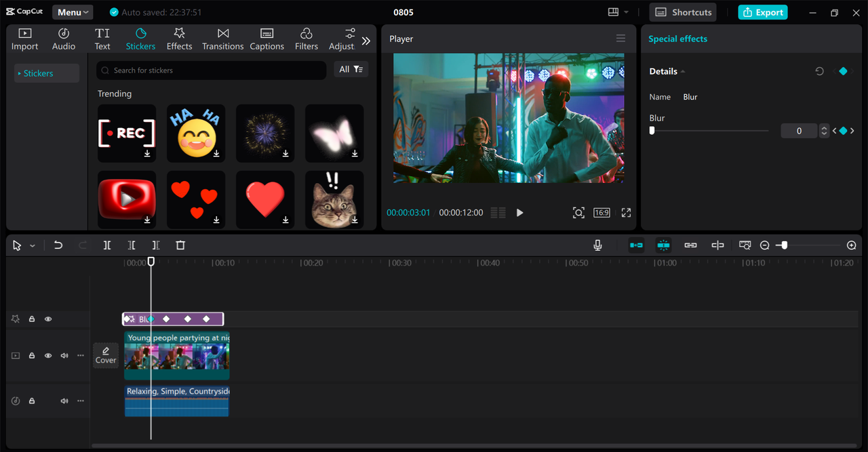Open the Adjust tab

(x=342, y=39)
